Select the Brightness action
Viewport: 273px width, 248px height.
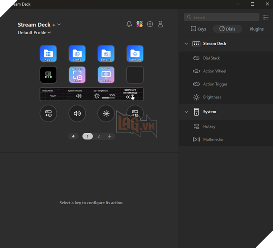(226, 97)
